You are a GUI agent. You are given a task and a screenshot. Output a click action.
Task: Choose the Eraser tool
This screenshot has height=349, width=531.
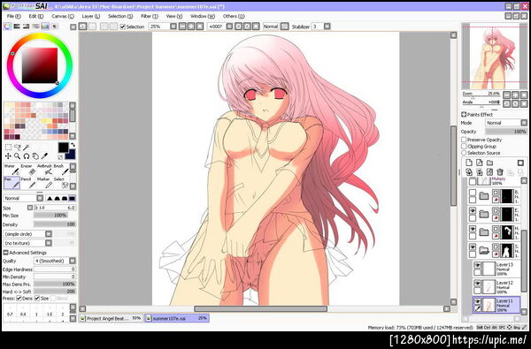pyautogui.click(x=28, y=170)
